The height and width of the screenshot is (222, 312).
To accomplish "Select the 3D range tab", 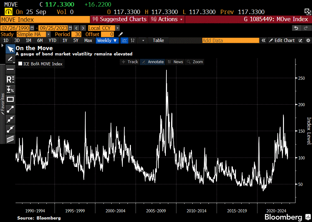I will [x=17, y=40].
